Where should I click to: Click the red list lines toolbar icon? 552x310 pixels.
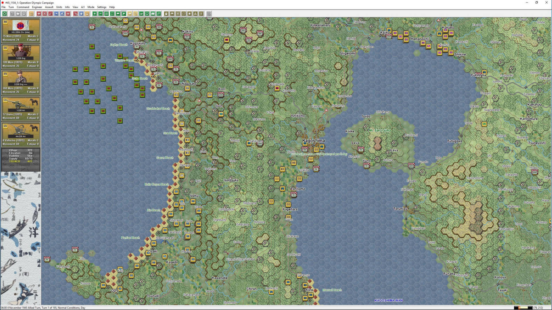click(68, 13)
